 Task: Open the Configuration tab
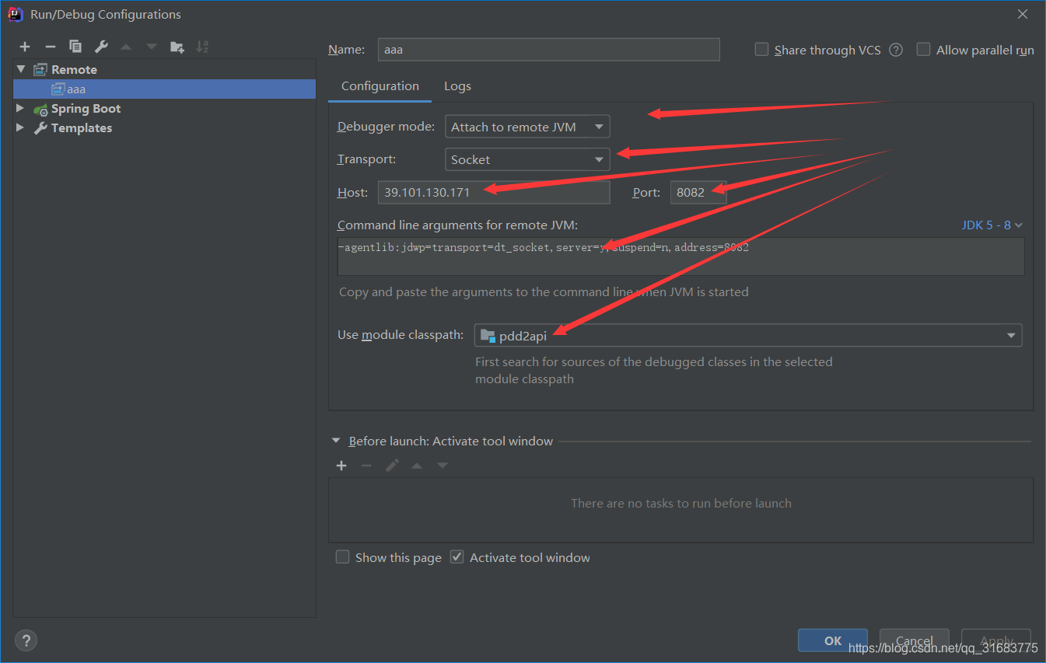[379, 85]
